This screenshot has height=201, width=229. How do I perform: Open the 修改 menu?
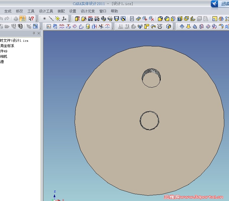pos(19,11)
